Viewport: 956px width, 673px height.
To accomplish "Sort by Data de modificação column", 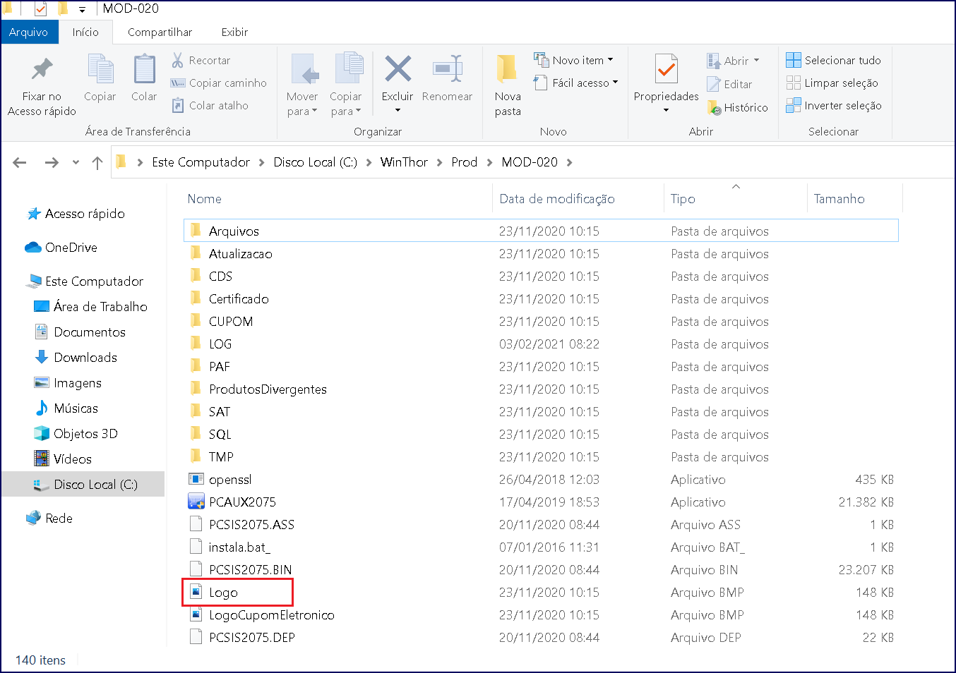I will click(557, 199).
